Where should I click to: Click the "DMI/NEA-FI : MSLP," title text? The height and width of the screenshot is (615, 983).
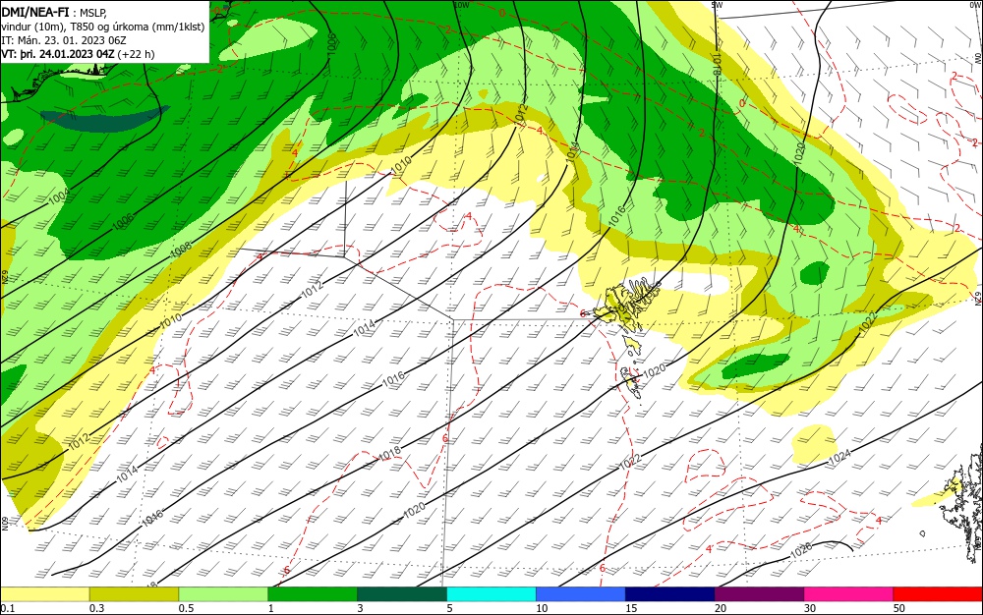54,12
